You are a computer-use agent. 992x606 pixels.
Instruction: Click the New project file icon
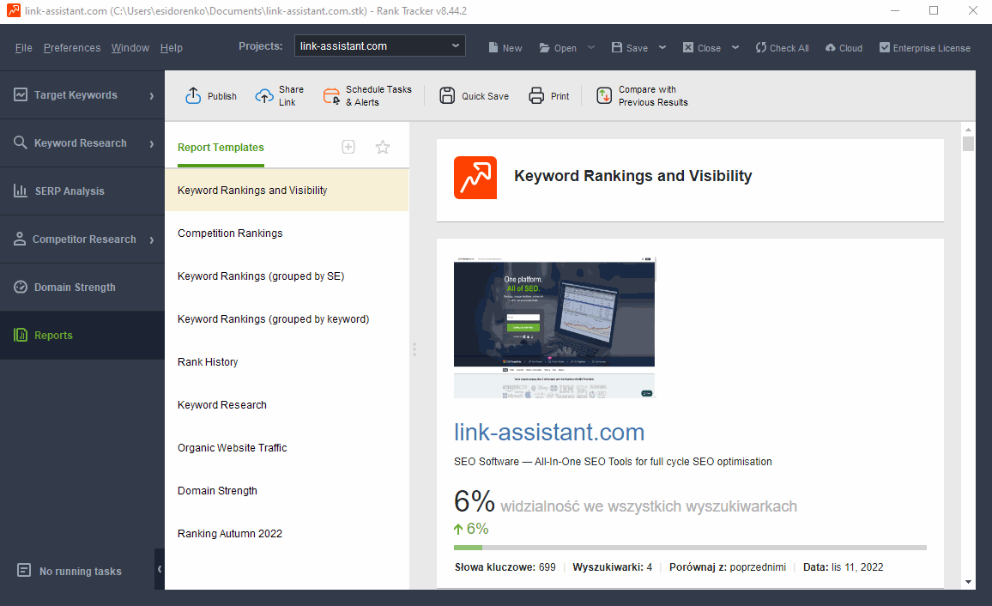[x=493, y=47]
